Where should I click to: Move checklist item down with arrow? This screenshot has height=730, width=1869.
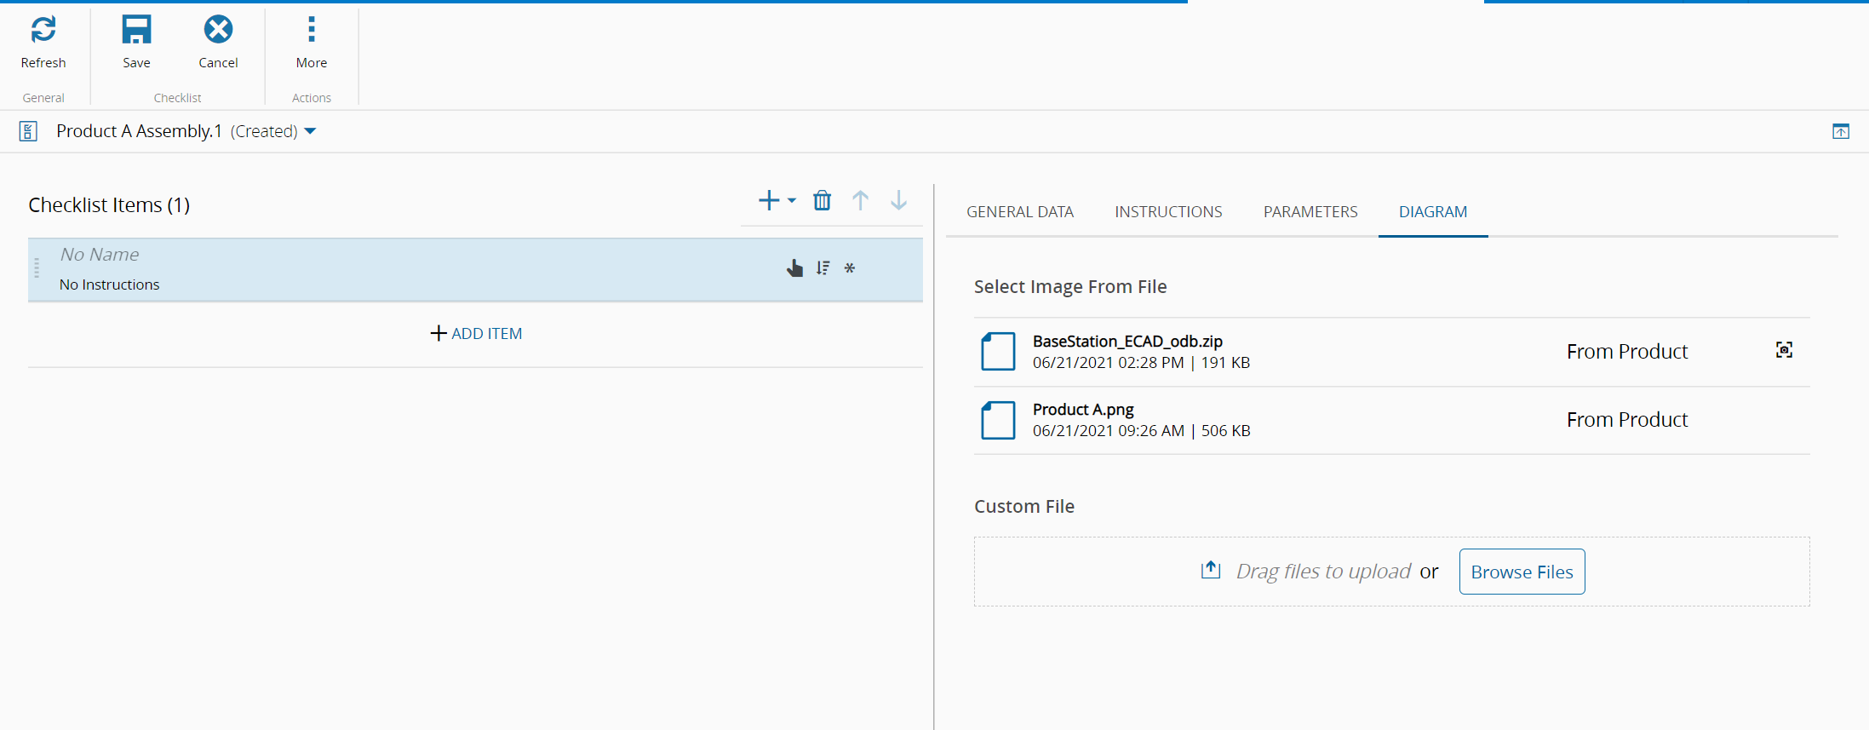point(898,201)
